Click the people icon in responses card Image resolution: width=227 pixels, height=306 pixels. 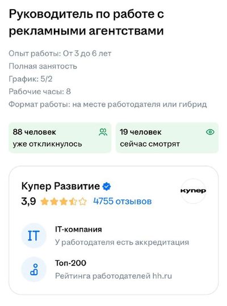[103, 132]
